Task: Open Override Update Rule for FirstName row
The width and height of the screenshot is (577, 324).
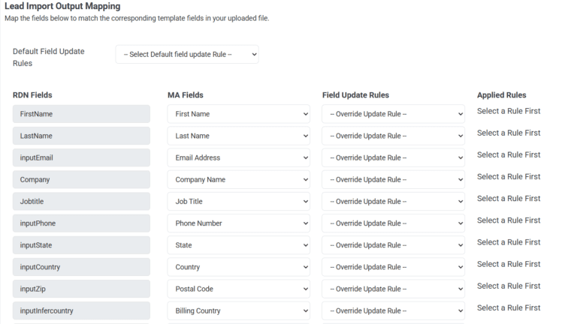Action: tap(393, 114)
